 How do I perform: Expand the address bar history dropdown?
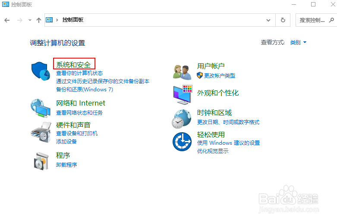(268, 20)
